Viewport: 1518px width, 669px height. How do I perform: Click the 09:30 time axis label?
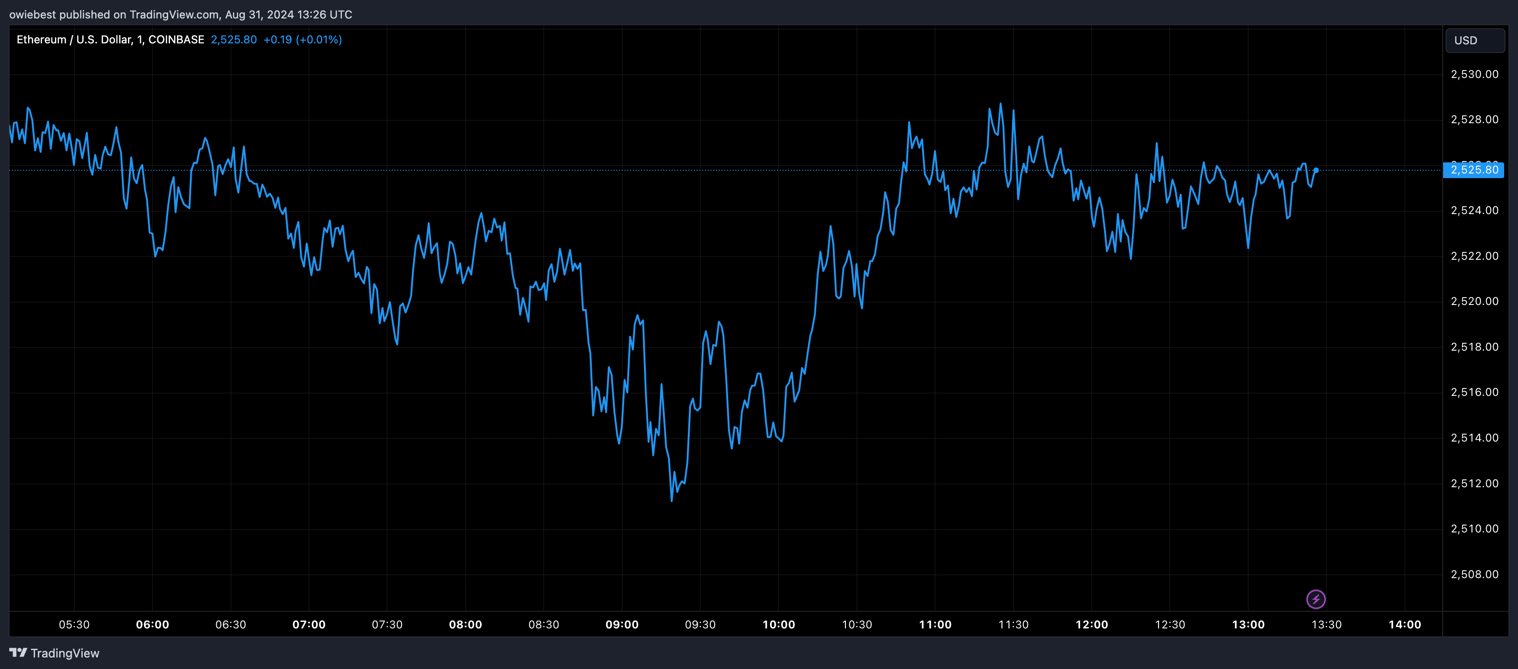pos(700,624)
